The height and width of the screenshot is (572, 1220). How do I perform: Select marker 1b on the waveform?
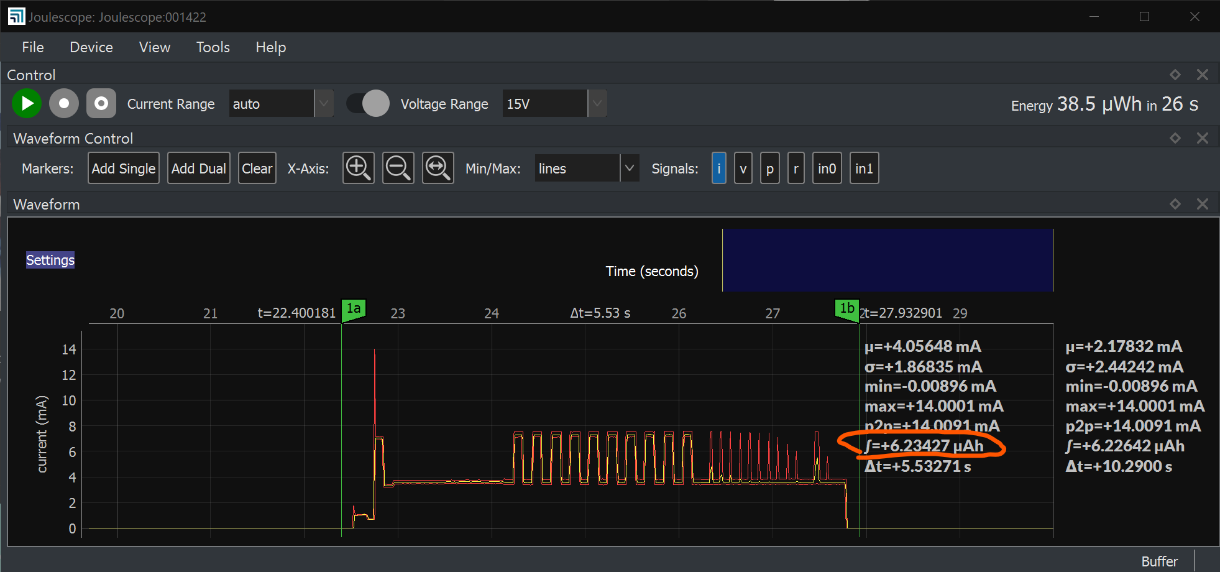pos(846,308)
